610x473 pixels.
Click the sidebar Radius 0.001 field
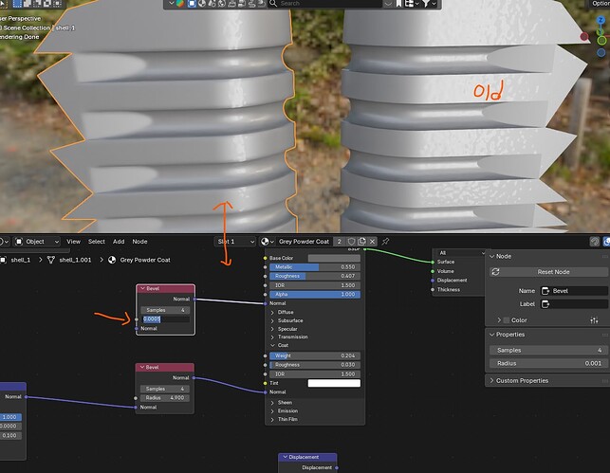click(548, 363)
